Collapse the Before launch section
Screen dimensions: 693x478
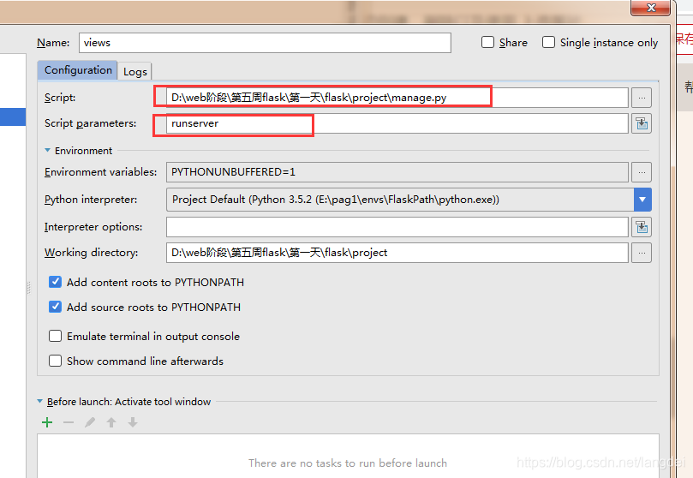pyautogui.click(x=39, y=401)
